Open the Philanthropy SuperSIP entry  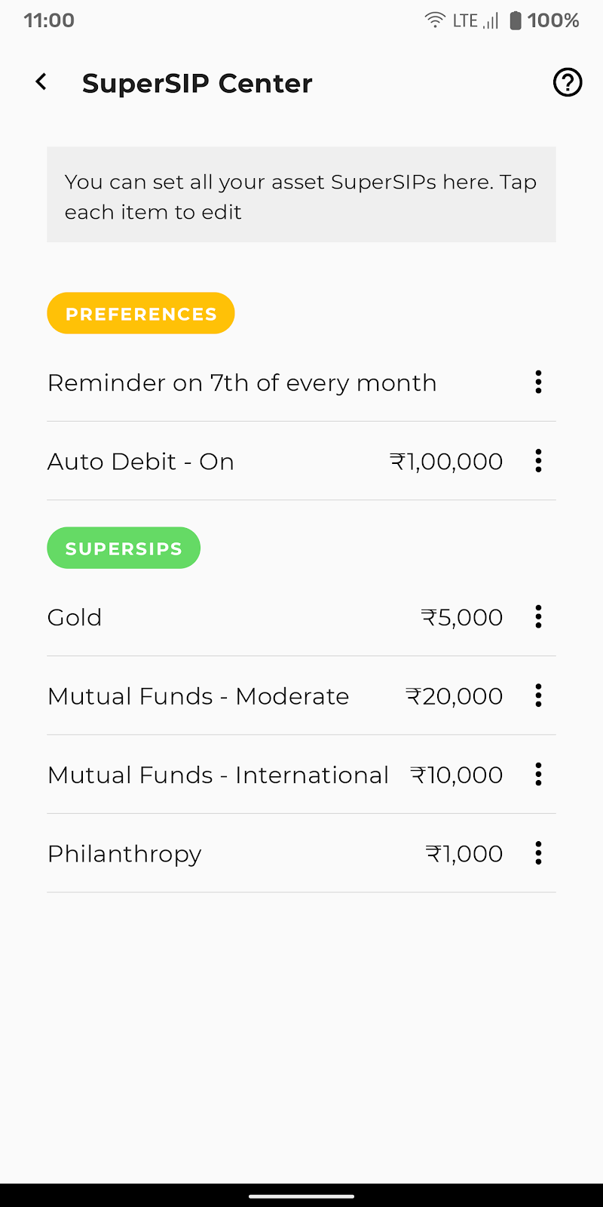click(x=124, y=854)
